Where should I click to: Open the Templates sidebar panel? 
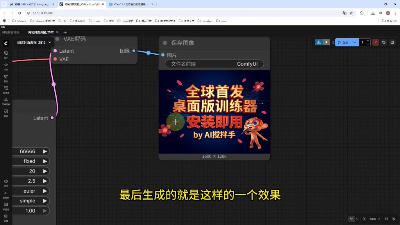click(6, 113)
